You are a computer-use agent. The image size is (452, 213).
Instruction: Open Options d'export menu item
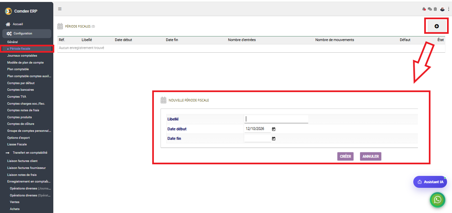(19, 137)
